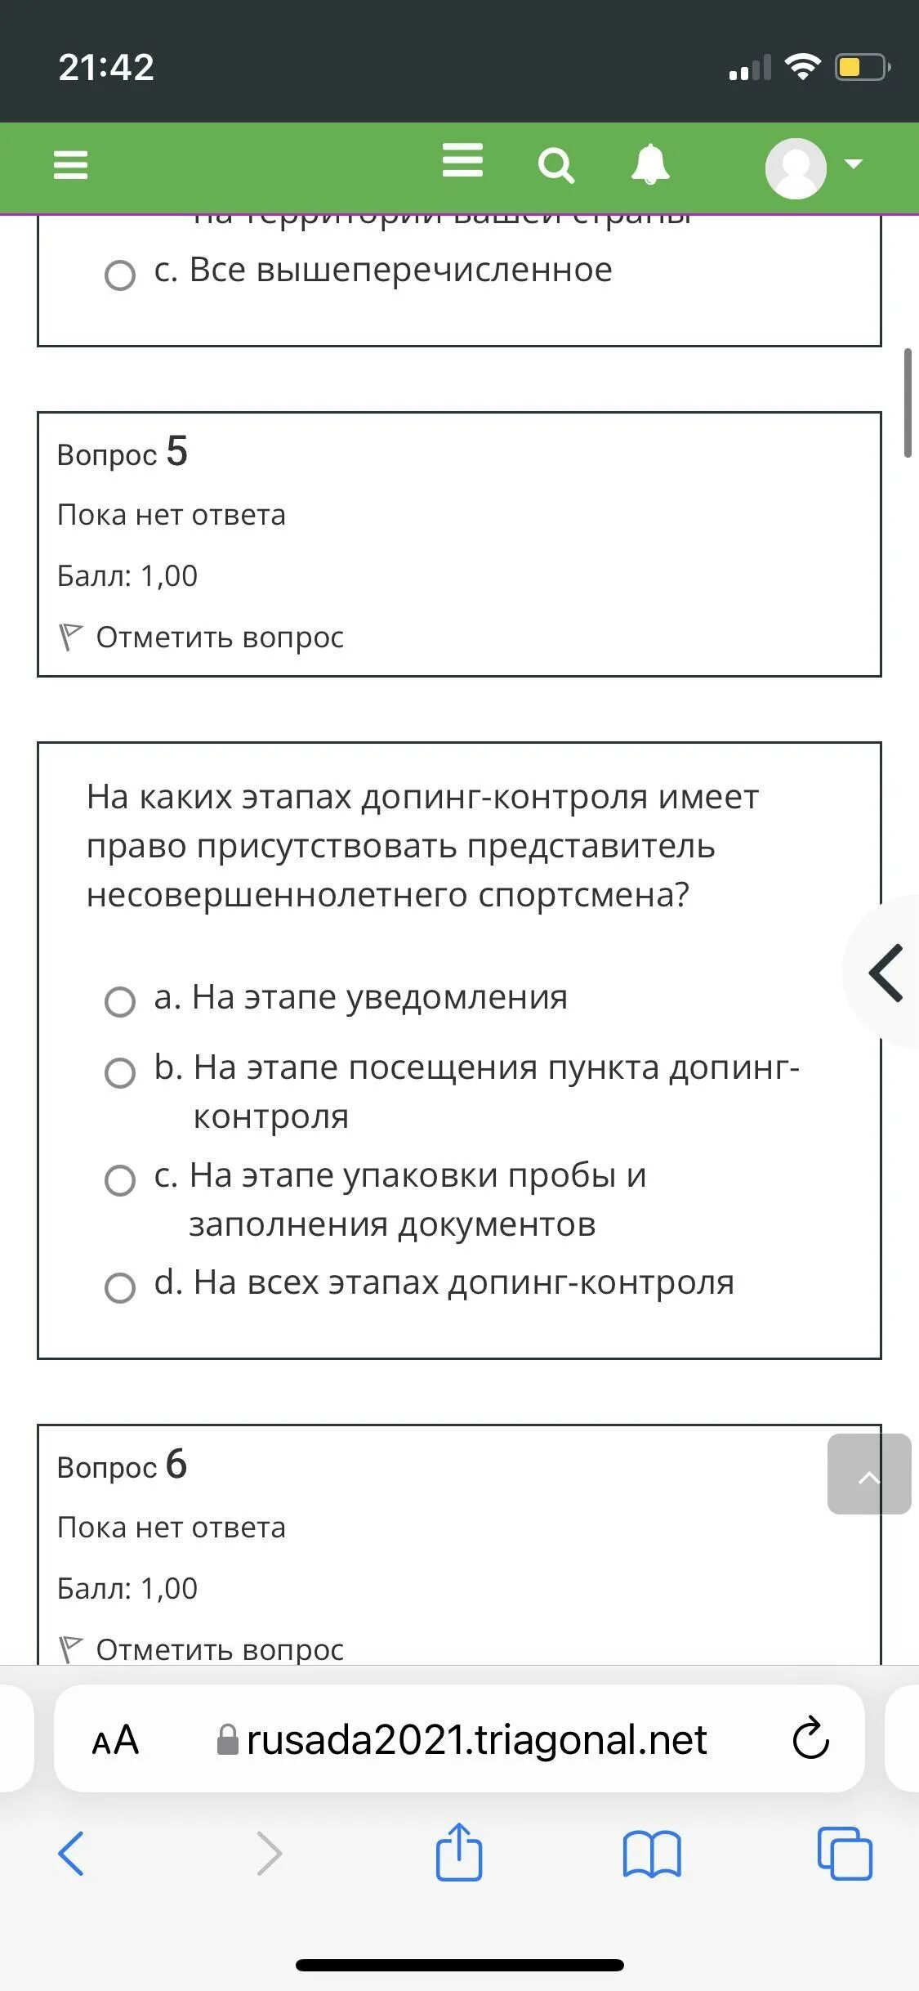The width and height of the screenshot is (919, 1991).
Task: Open Safari bookmarks book icon
Action: pos(651,1854)
